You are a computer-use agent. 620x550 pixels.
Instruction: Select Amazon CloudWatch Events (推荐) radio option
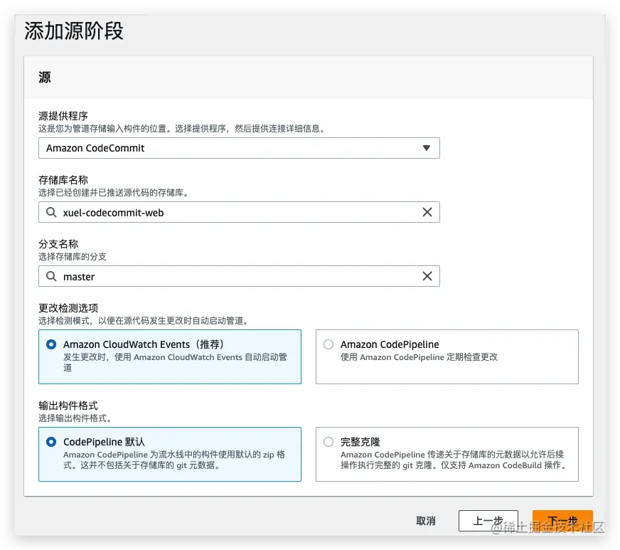tap(51, 344)
